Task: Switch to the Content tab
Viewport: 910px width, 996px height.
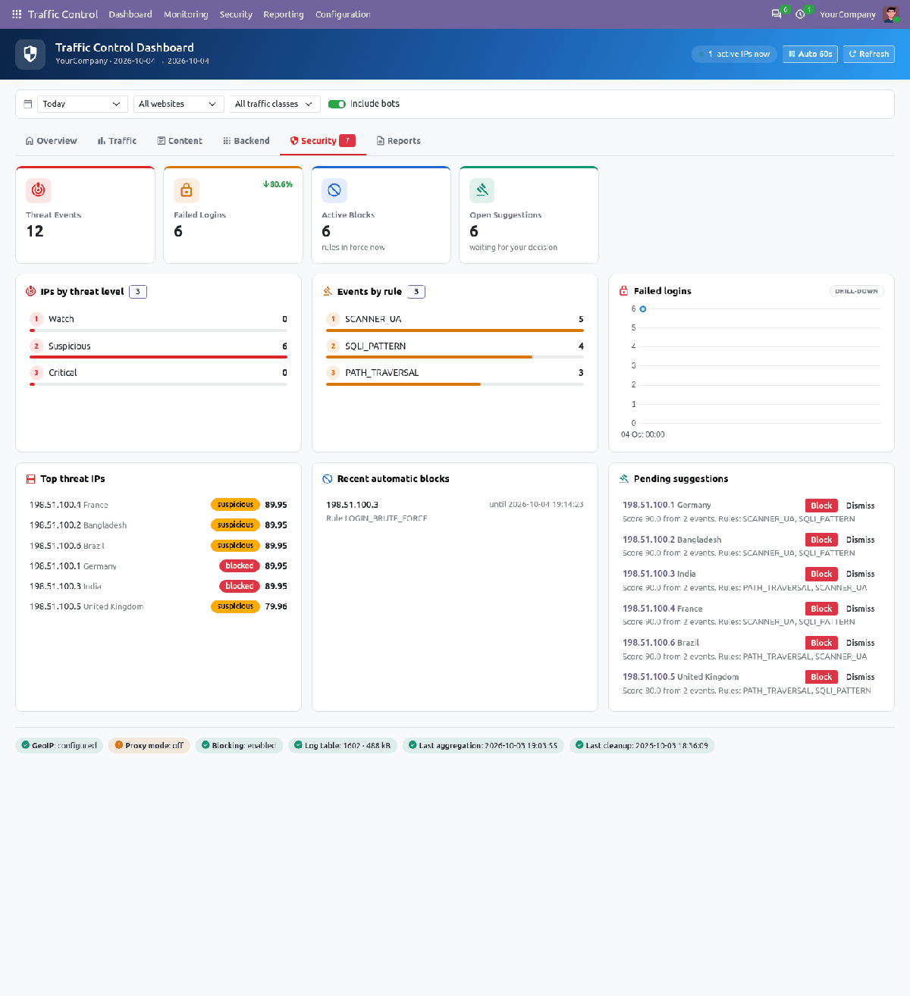Action: (x=180, y=141)
